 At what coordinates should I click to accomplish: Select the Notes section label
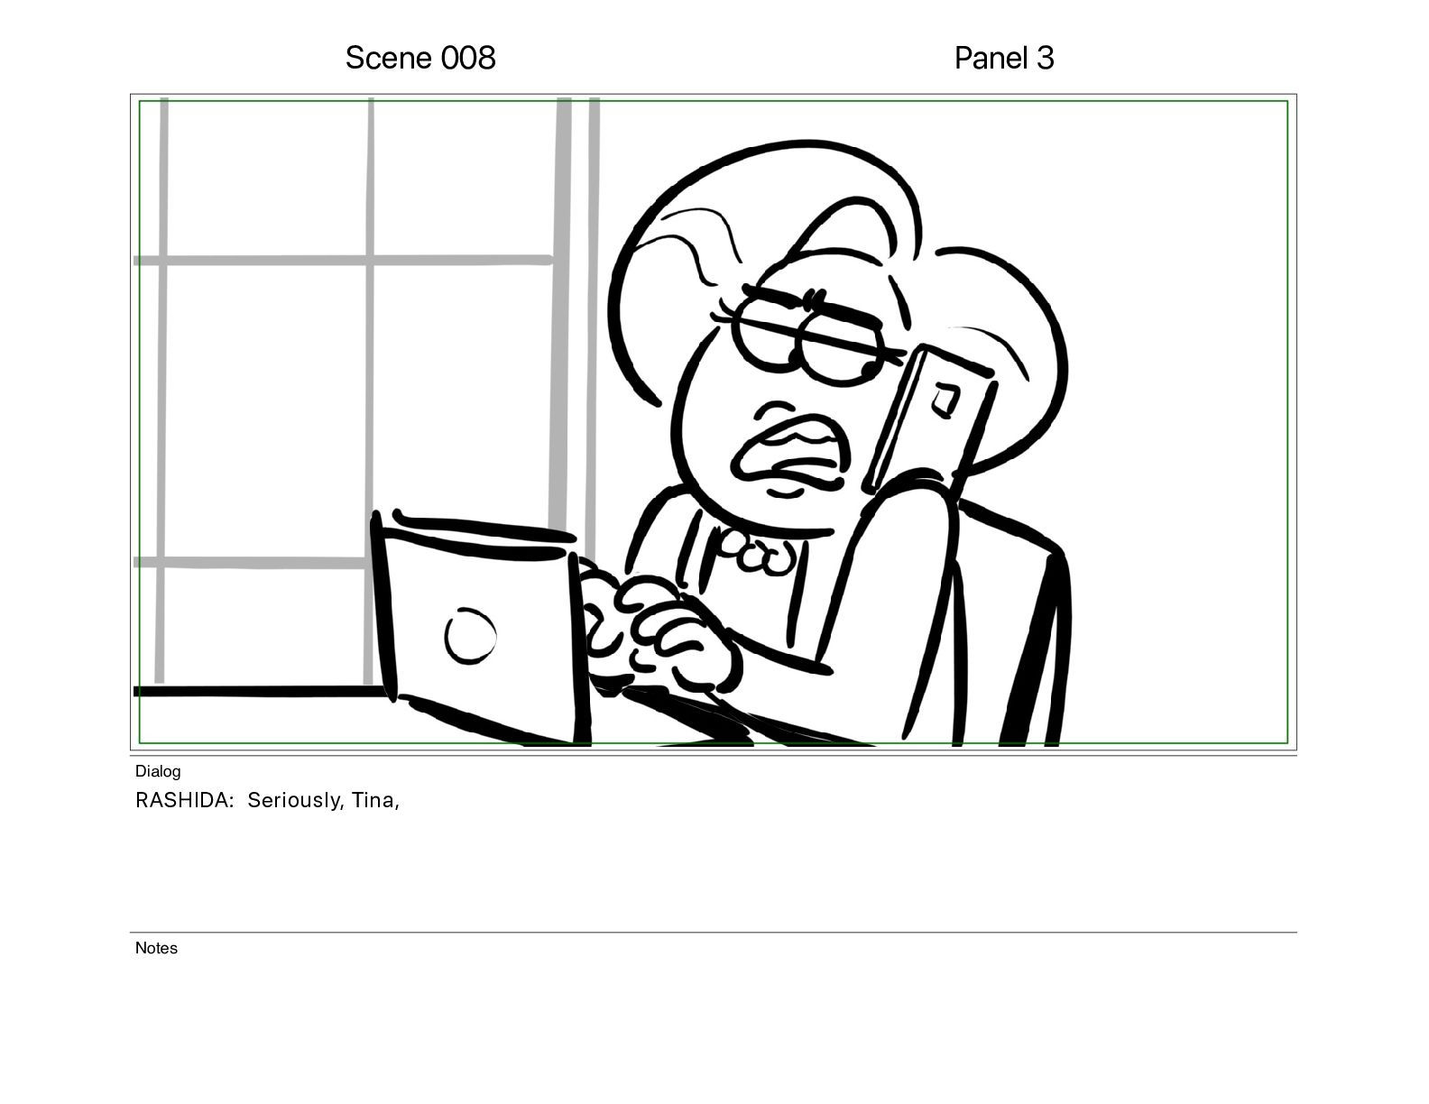click(156, 948)
